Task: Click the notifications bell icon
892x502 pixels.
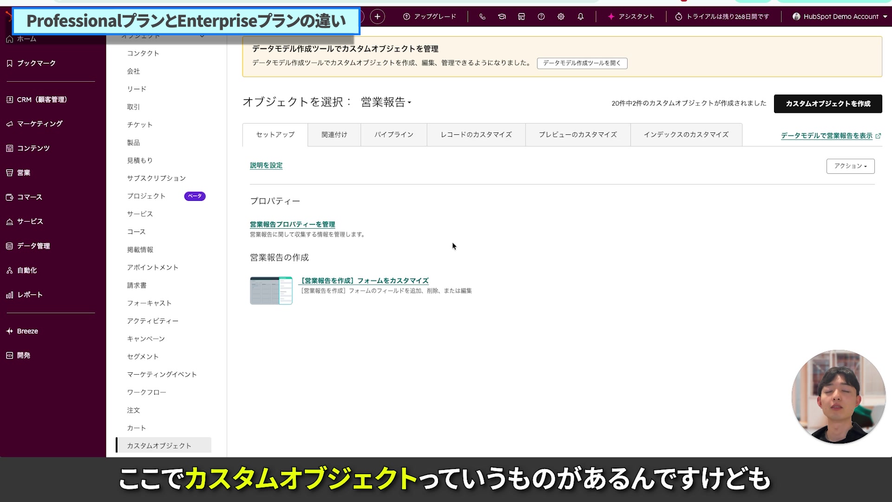Action: pos(581,17)
